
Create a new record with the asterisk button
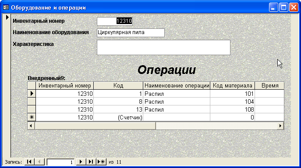(x=101, y=162)
